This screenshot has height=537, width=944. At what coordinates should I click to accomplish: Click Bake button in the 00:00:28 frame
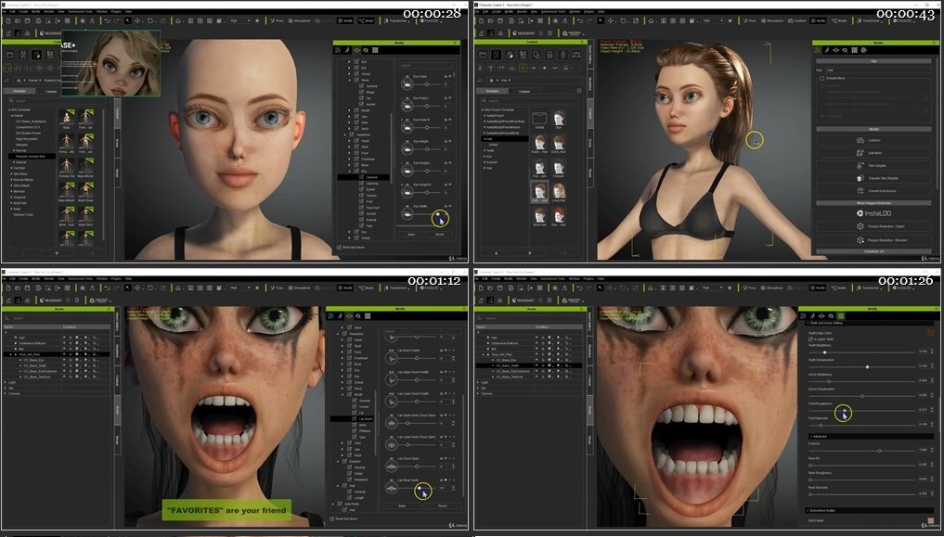coord(411,234)
